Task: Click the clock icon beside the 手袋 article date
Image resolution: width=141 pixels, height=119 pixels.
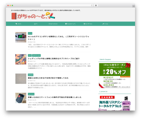Action: [28, 100]
